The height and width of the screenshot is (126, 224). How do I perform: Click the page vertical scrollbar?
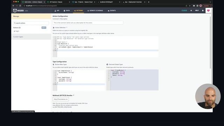point(210,42)
